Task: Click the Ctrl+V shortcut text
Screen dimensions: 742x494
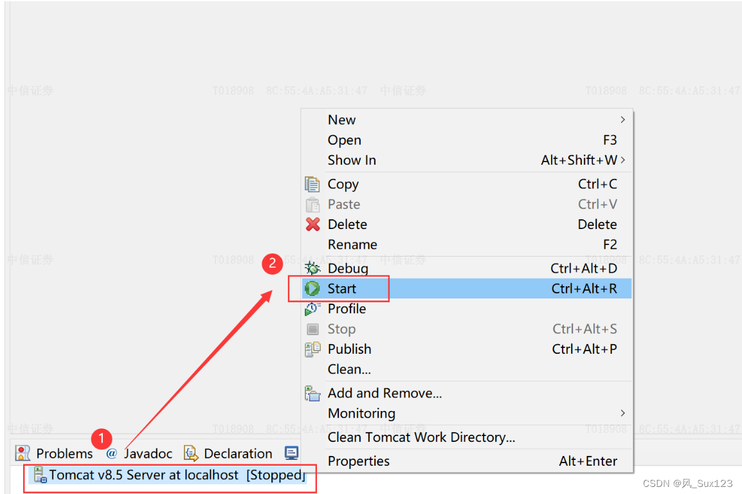Action: point(597,205)
